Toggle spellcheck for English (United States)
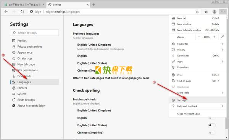Image resolution: width=229 pixels, height=140 pixels. (x=212, y=125)
